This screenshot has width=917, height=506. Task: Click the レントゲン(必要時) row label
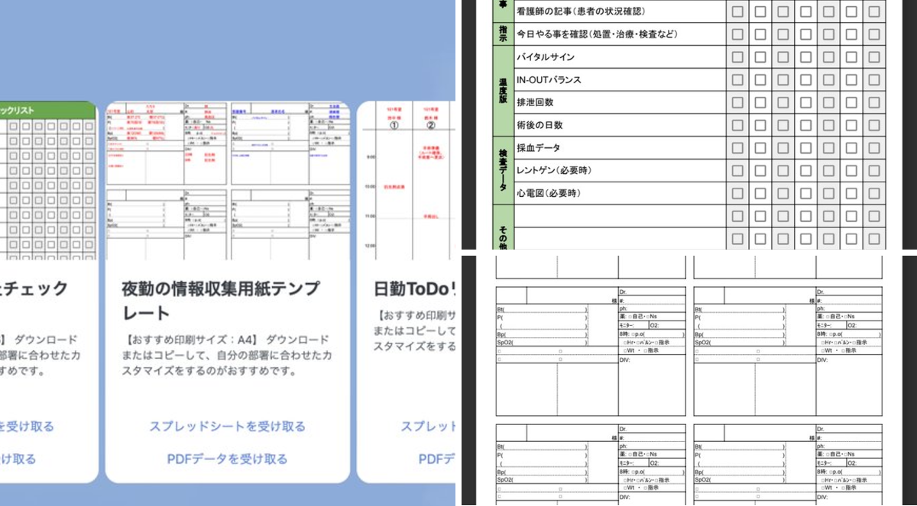click(x=554, y=170)
